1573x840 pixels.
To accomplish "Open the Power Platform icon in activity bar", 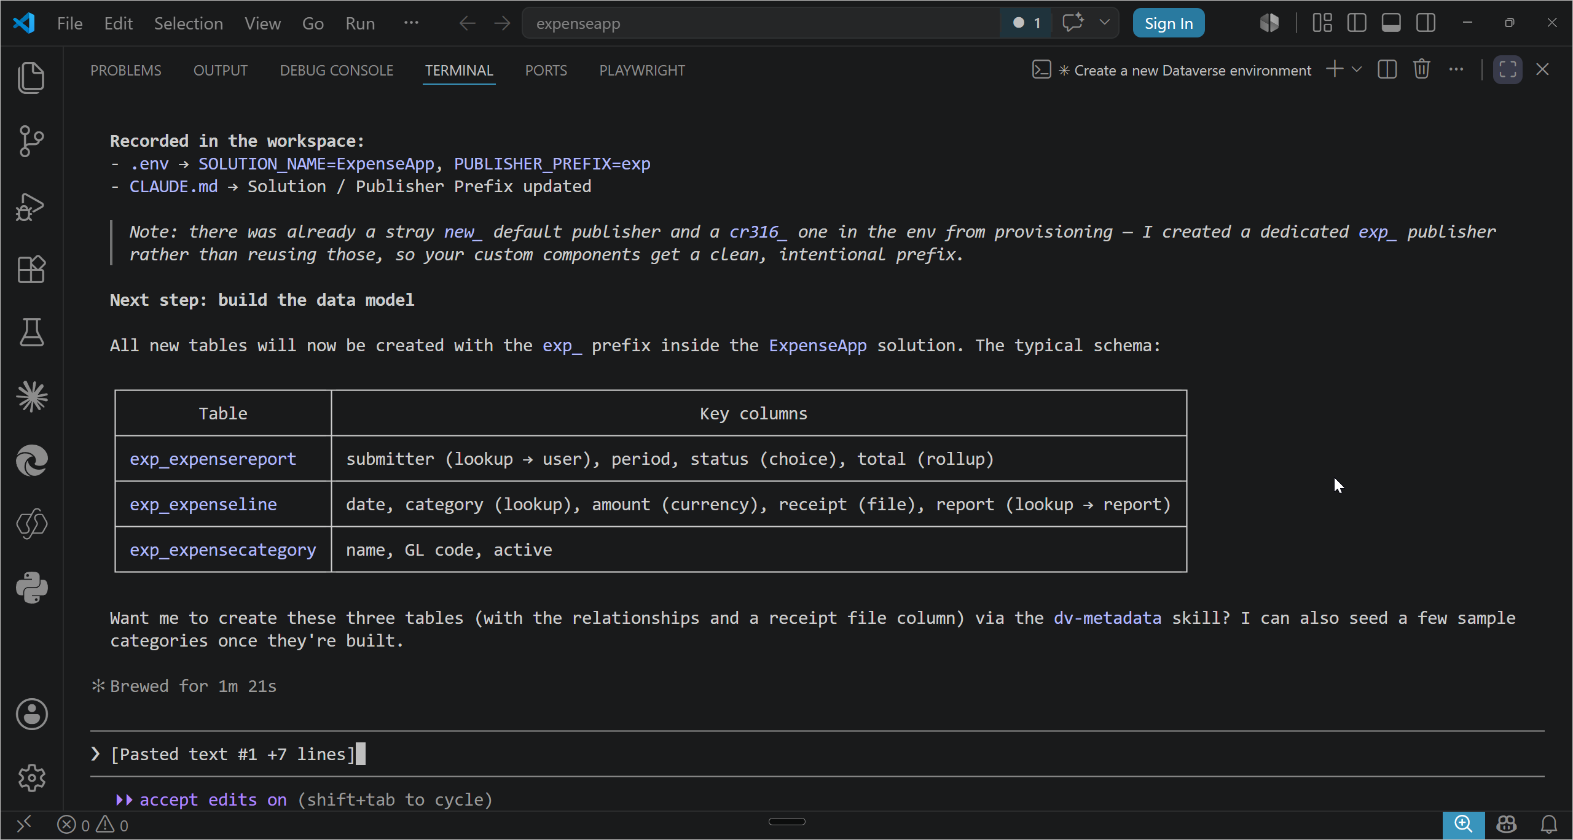I will [31, 524].
